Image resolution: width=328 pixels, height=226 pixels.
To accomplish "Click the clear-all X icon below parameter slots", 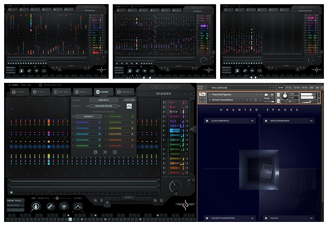I will coord(105,152).
